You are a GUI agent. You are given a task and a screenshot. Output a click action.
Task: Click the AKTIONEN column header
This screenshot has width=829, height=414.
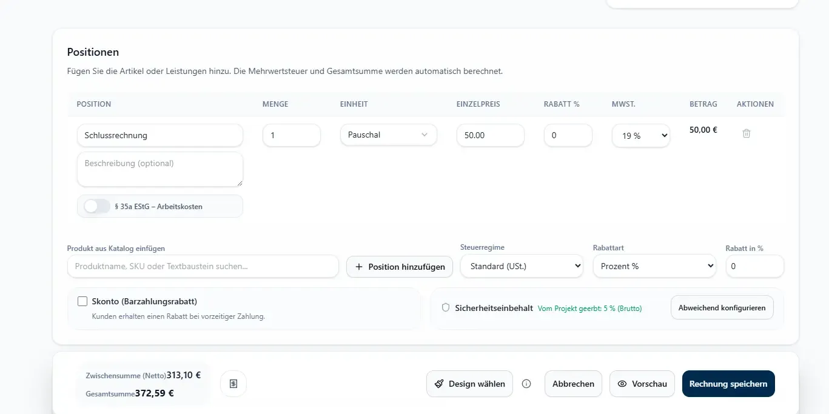[x=755, y=104]
